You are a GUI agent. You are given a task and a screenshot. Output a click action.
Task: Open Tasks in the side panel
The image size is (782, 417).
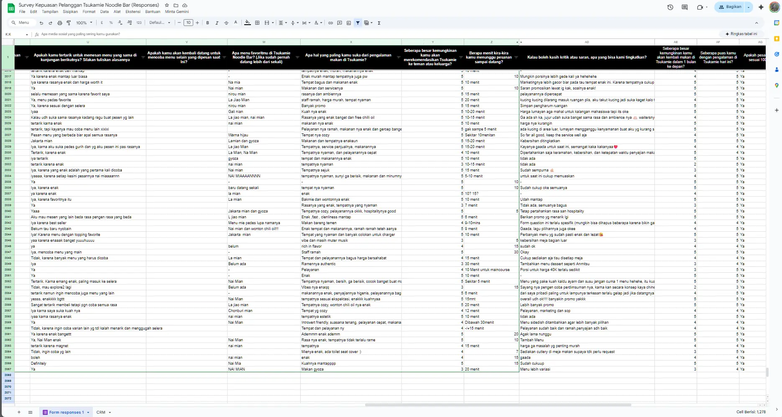pyautogui.click(x=777, y=54)
